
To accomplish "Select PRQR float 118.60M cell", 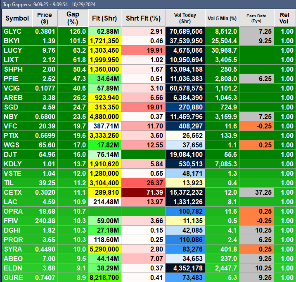I will (x=104, y=240).
